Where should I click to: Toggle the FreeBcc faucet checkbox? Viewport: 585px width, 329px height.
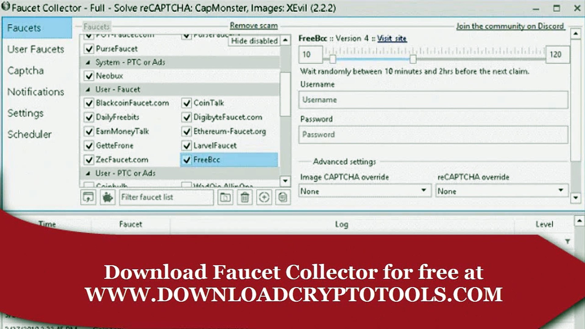tap(186, 160)
